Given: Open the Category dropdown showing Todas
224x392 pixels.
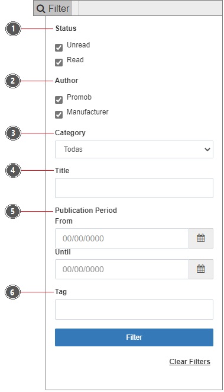Looking at the screenshot, I should coord(134,149).
